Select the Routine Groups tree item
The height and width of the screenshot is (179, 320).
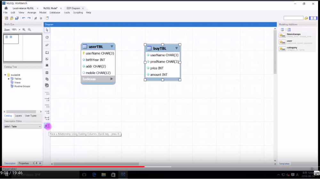[x=22, y=86]
